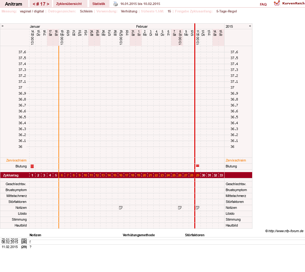The image size is (305, 272).
Task: Select the Anitram tab
Action: click(13, 4)
